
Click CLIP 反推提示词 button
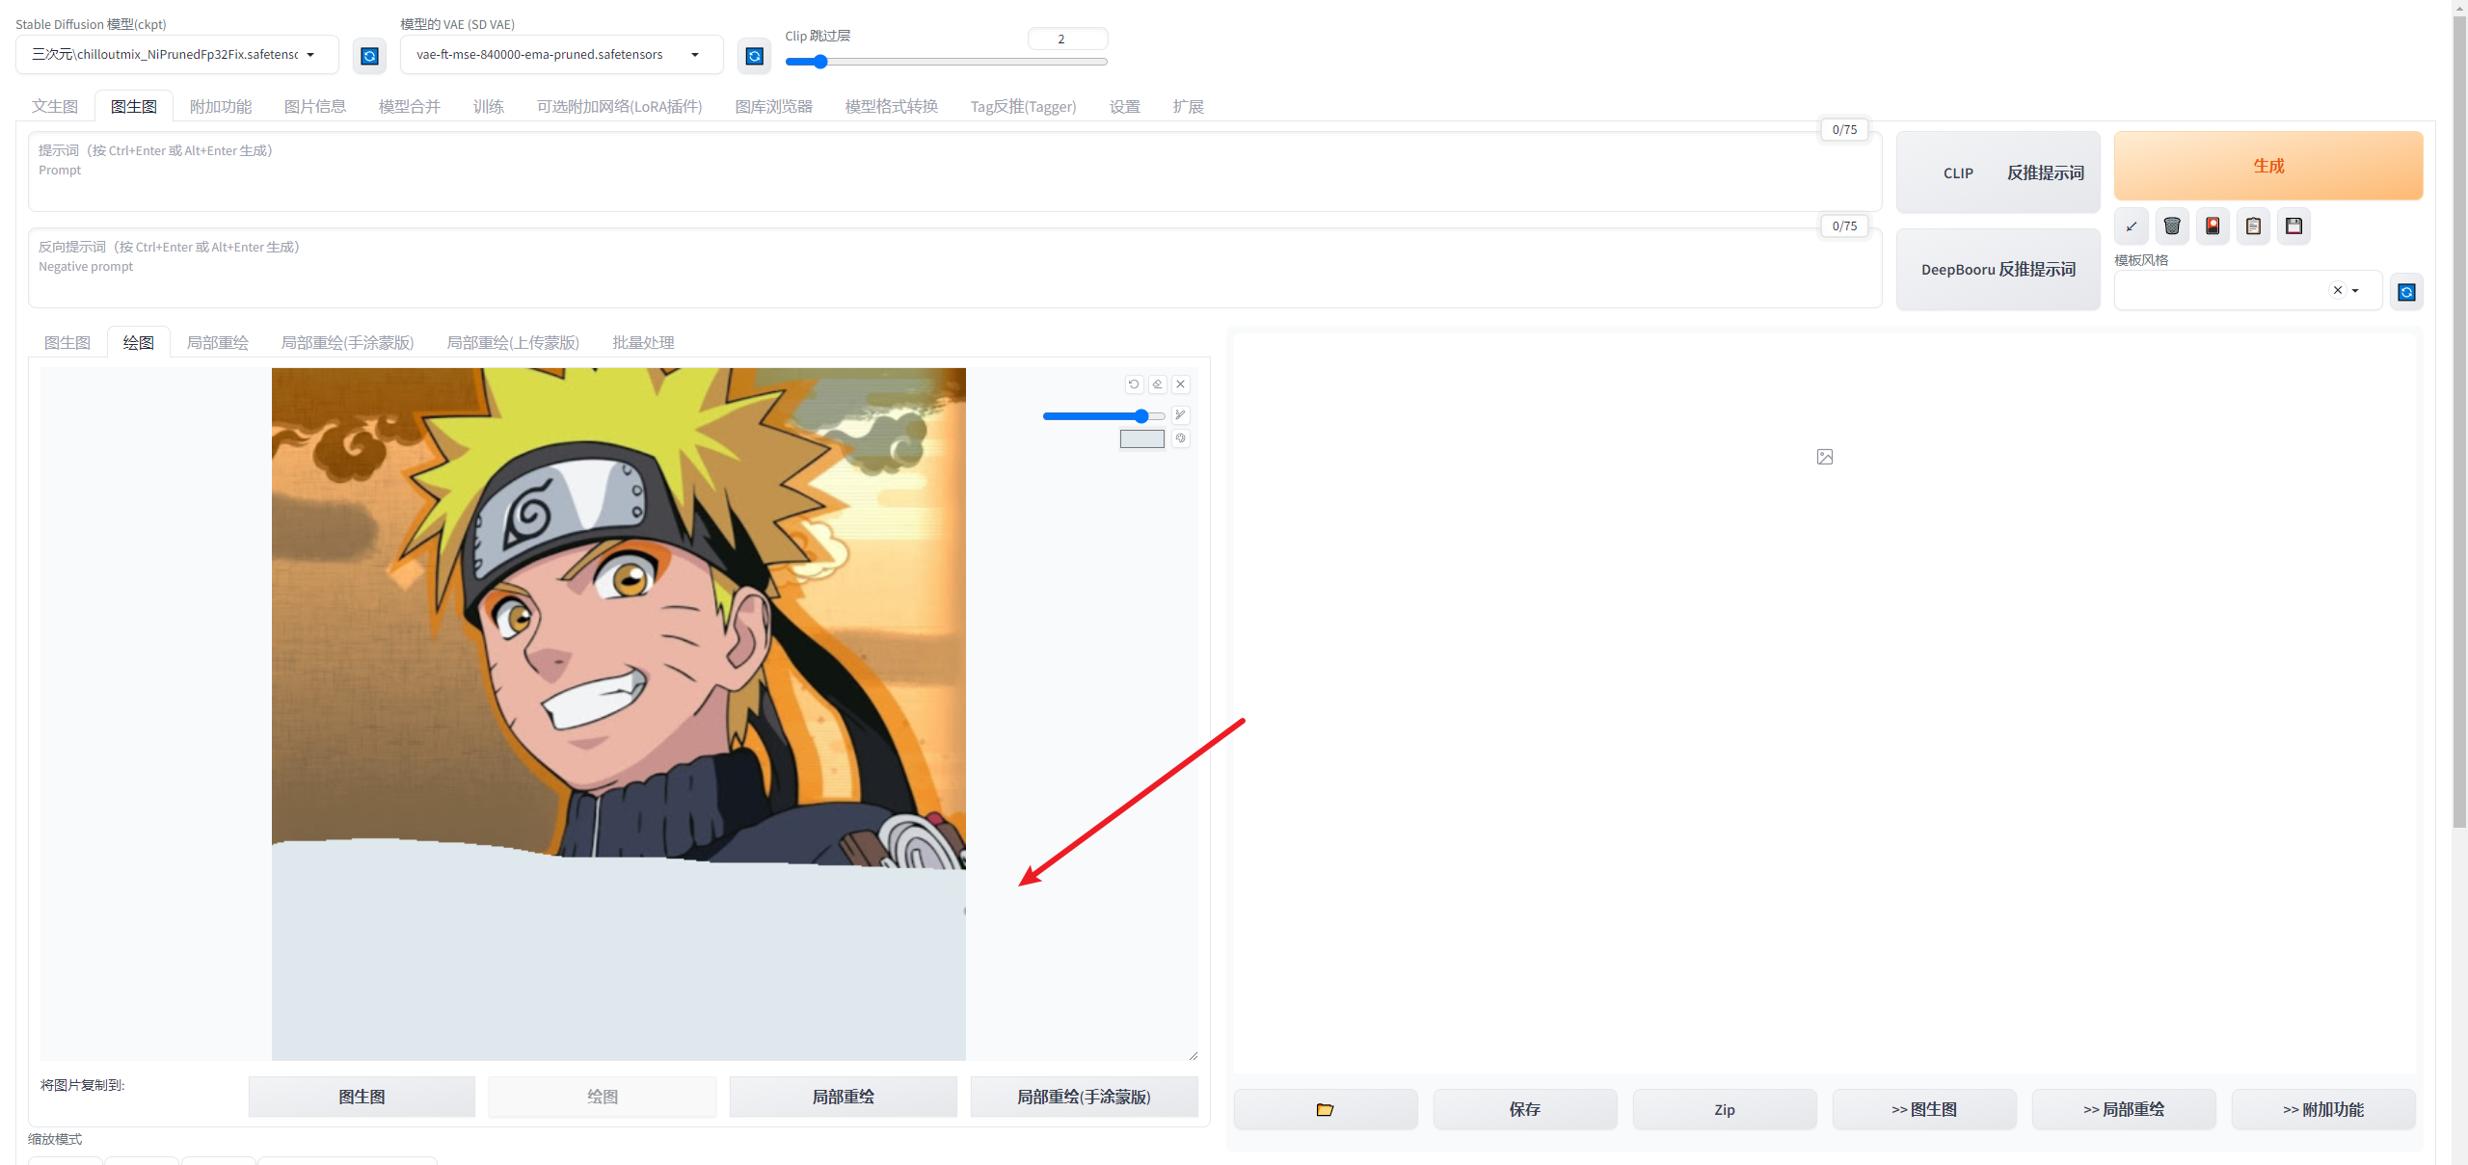(1999, 172)
